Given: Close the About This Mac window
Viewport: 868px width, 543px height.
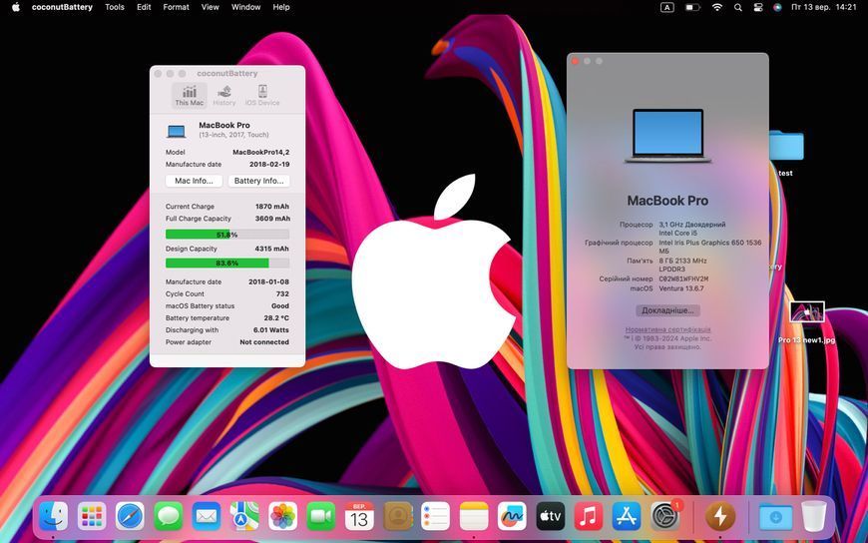Looking at the screenshot, I should pos(575,61).
